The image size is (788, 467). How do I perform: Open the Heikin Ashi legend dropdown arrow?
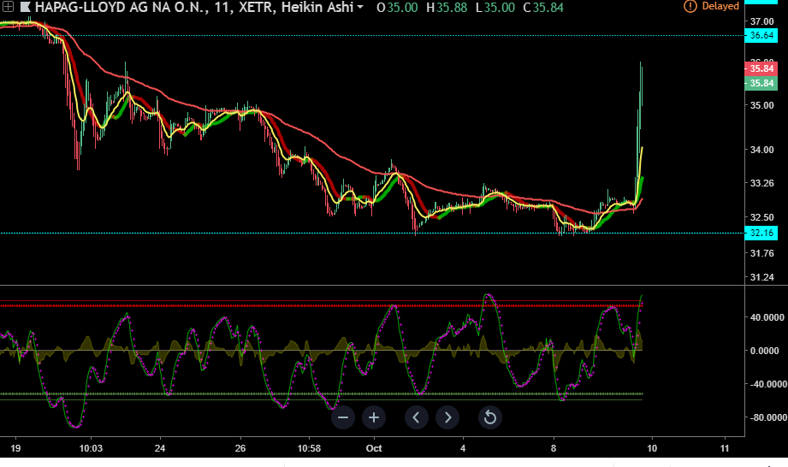[360, 7]
